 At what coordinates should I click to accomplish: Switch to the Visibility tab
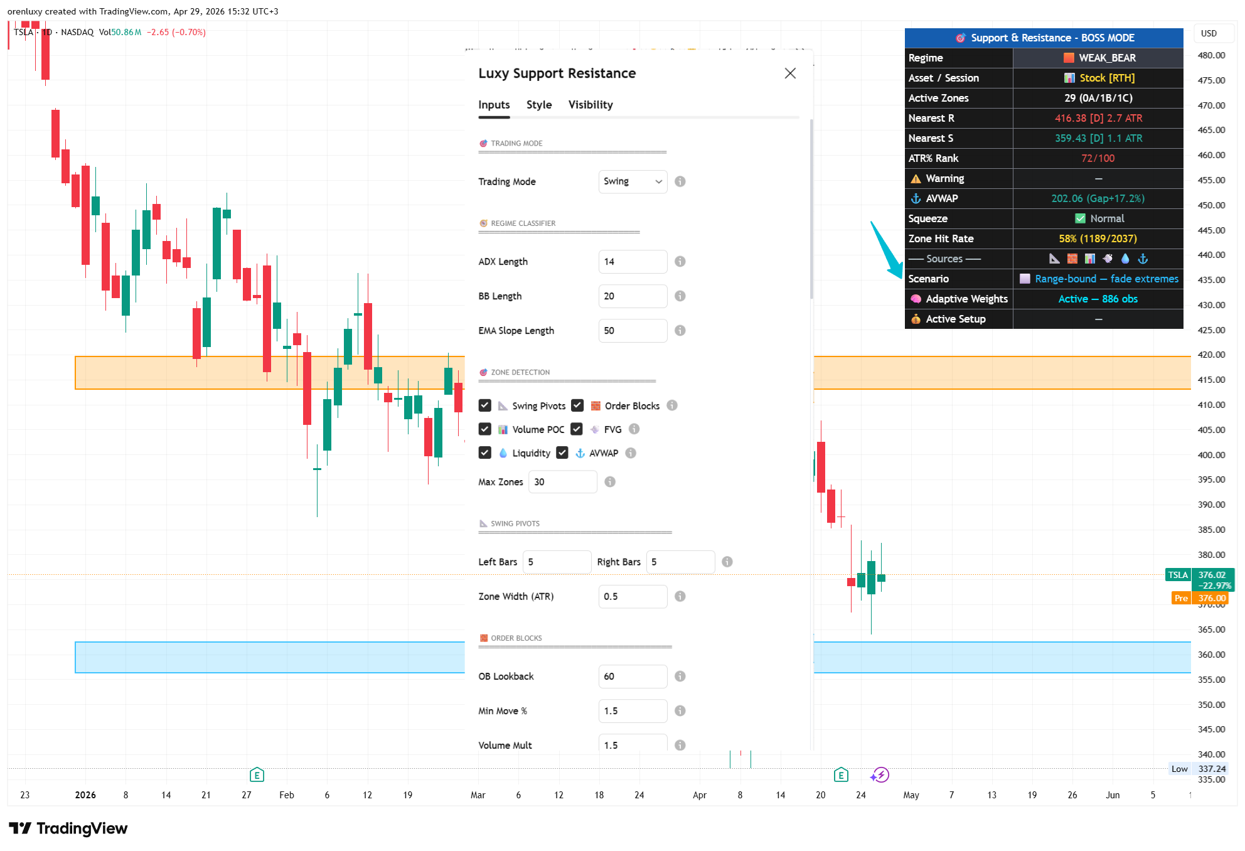coord(590,105)
